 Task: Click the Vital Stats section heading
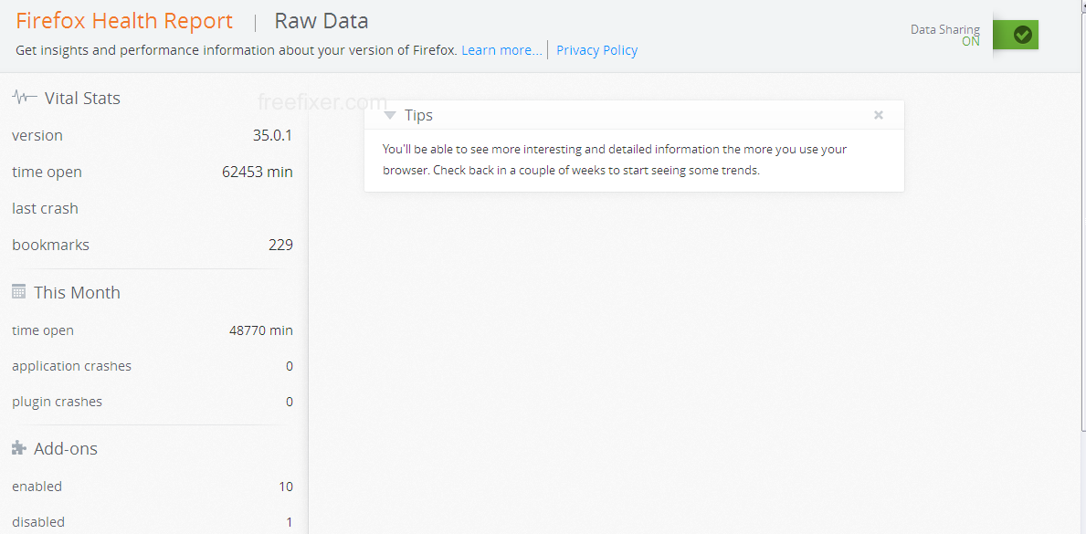pos(81,98)
